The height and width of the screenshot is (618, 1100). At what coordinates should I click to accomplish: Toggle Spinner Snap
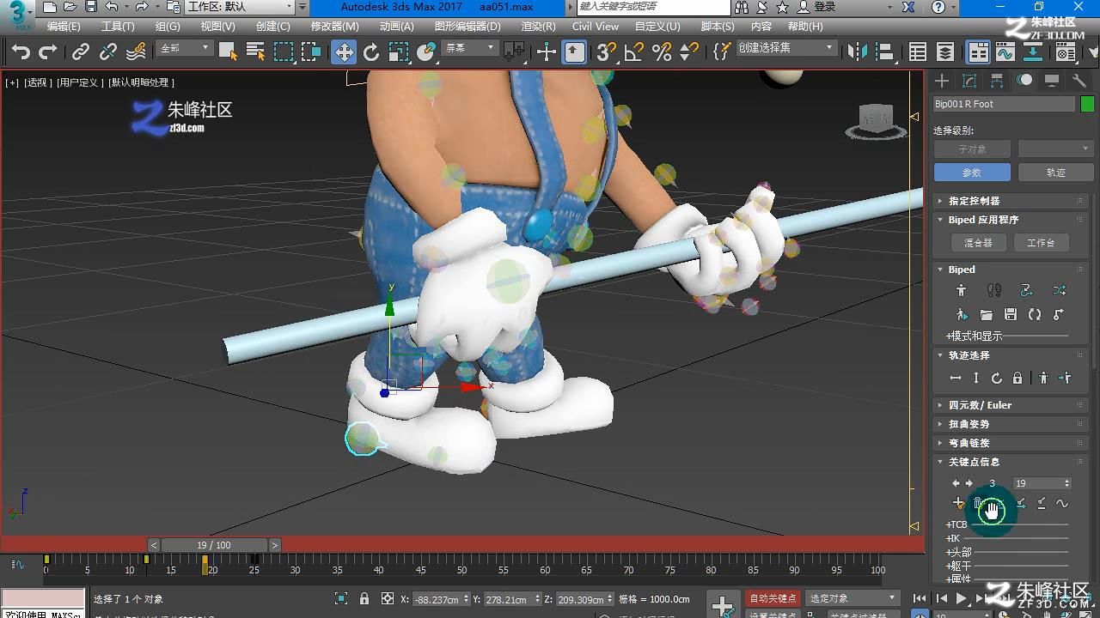pyautogui.click(x=689, y=52)
